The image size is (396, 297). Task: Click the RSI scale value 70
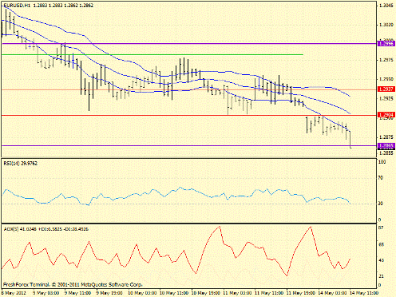click(x=381, y=178)
